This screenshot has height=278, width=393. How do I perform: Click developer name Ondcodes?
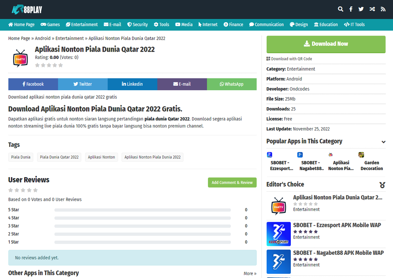tap(299, 89)
